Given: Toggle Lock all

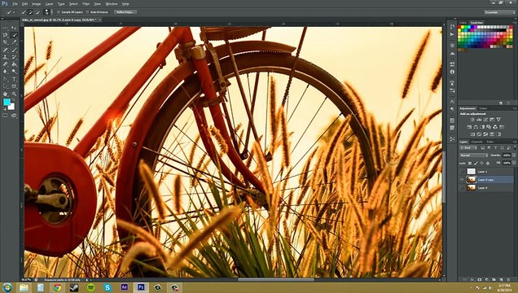Looking at the screenshot, I should (x=488, y=164).
